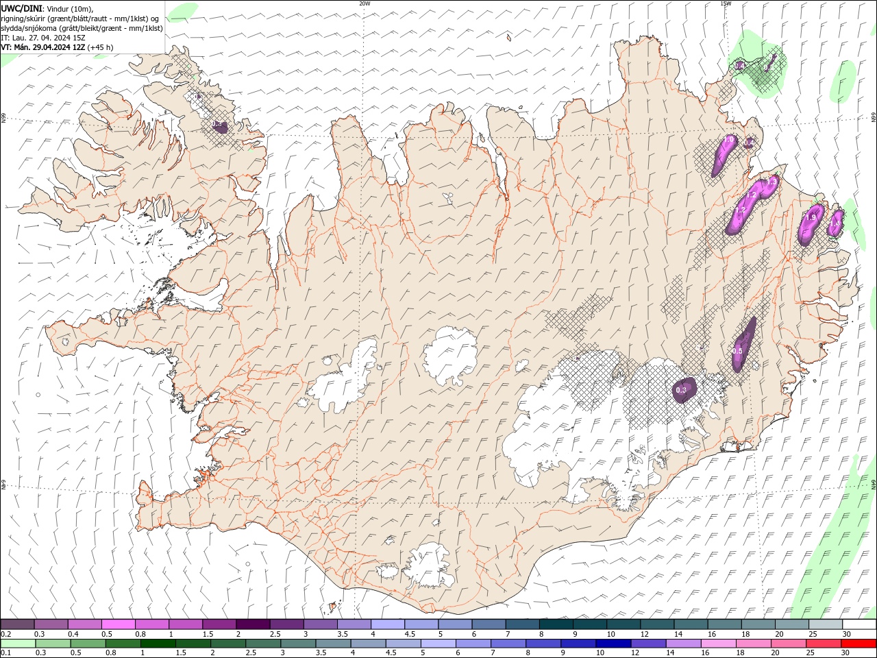Click the '15W' longitude label
Image resolution: width=877 pixels, height=658 pixels.
pos(726,3)
